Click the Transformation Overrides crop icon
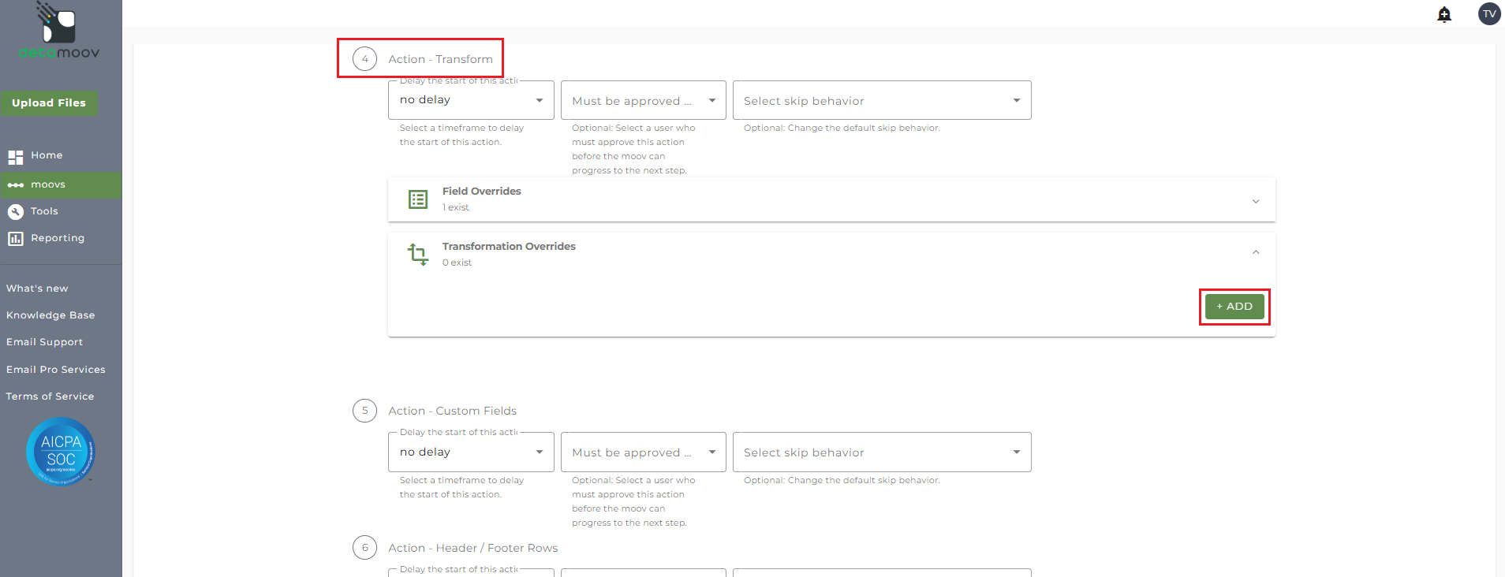 pyautogui.click(x=418, y=254)
